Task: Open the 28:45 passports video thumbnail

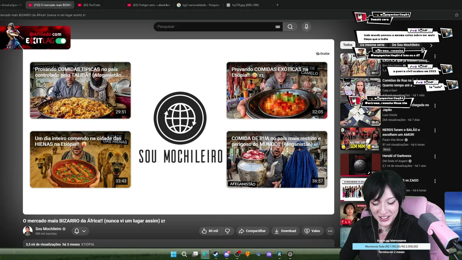Action: point(360,114)
